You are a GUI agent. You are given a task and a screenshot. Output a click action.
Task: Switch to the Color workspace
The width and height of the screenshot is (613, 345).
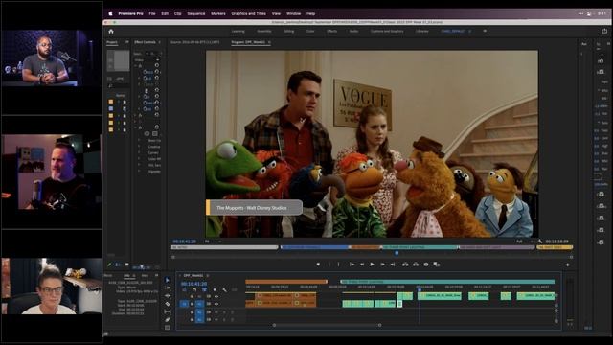point(310,32)
